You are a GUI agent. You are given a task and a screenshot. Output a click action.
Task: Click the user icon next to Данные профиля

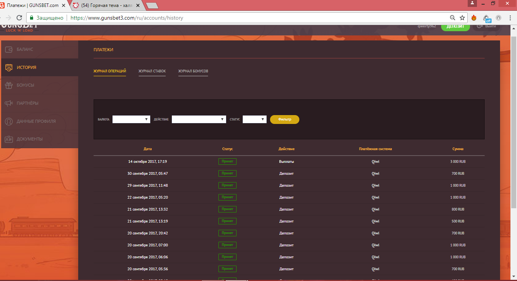pyautogui.click(x=8, y=121)
